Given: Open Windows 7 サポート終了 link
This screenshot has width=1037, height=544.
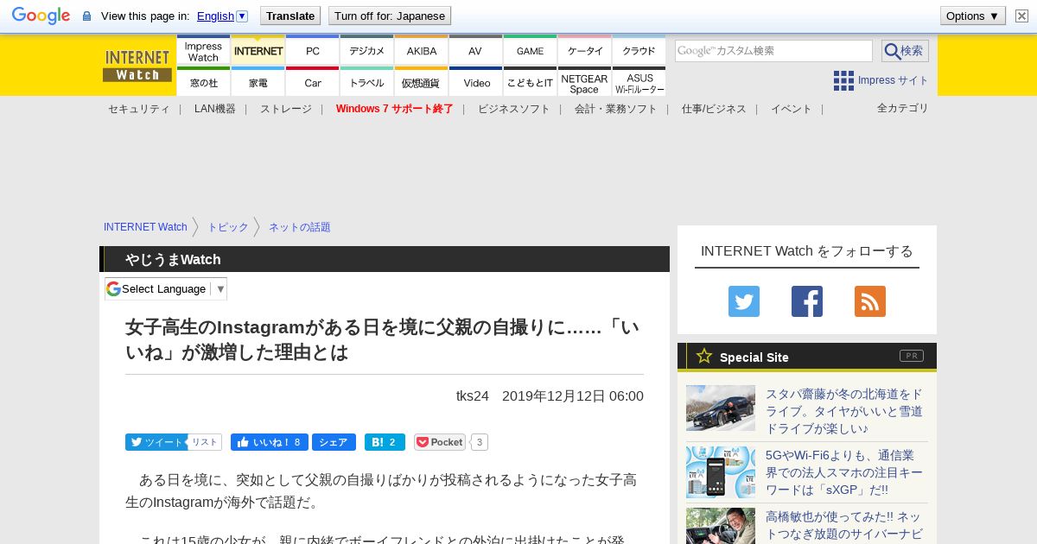Looking at the screenshot, I should coord(394,109).
